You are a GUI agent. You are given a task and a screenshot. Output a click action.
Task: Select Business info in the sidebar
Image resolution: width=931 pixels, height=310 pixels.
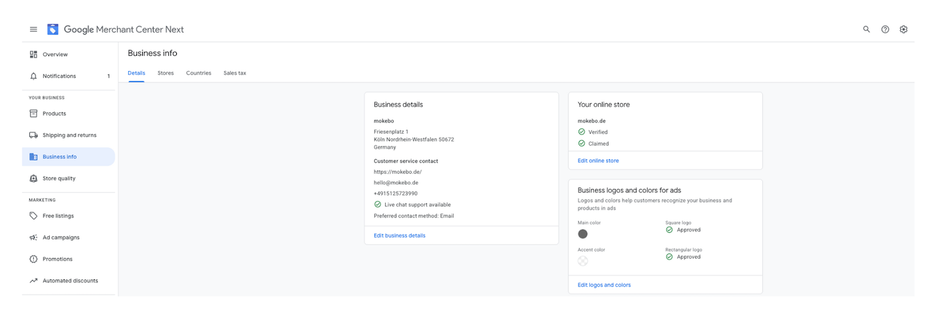(x=68, y=157)
